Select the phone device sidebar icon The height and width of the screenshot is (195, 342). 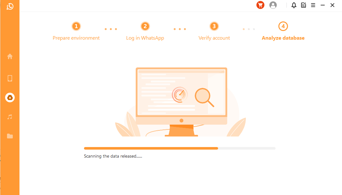[x=10, y=78]
